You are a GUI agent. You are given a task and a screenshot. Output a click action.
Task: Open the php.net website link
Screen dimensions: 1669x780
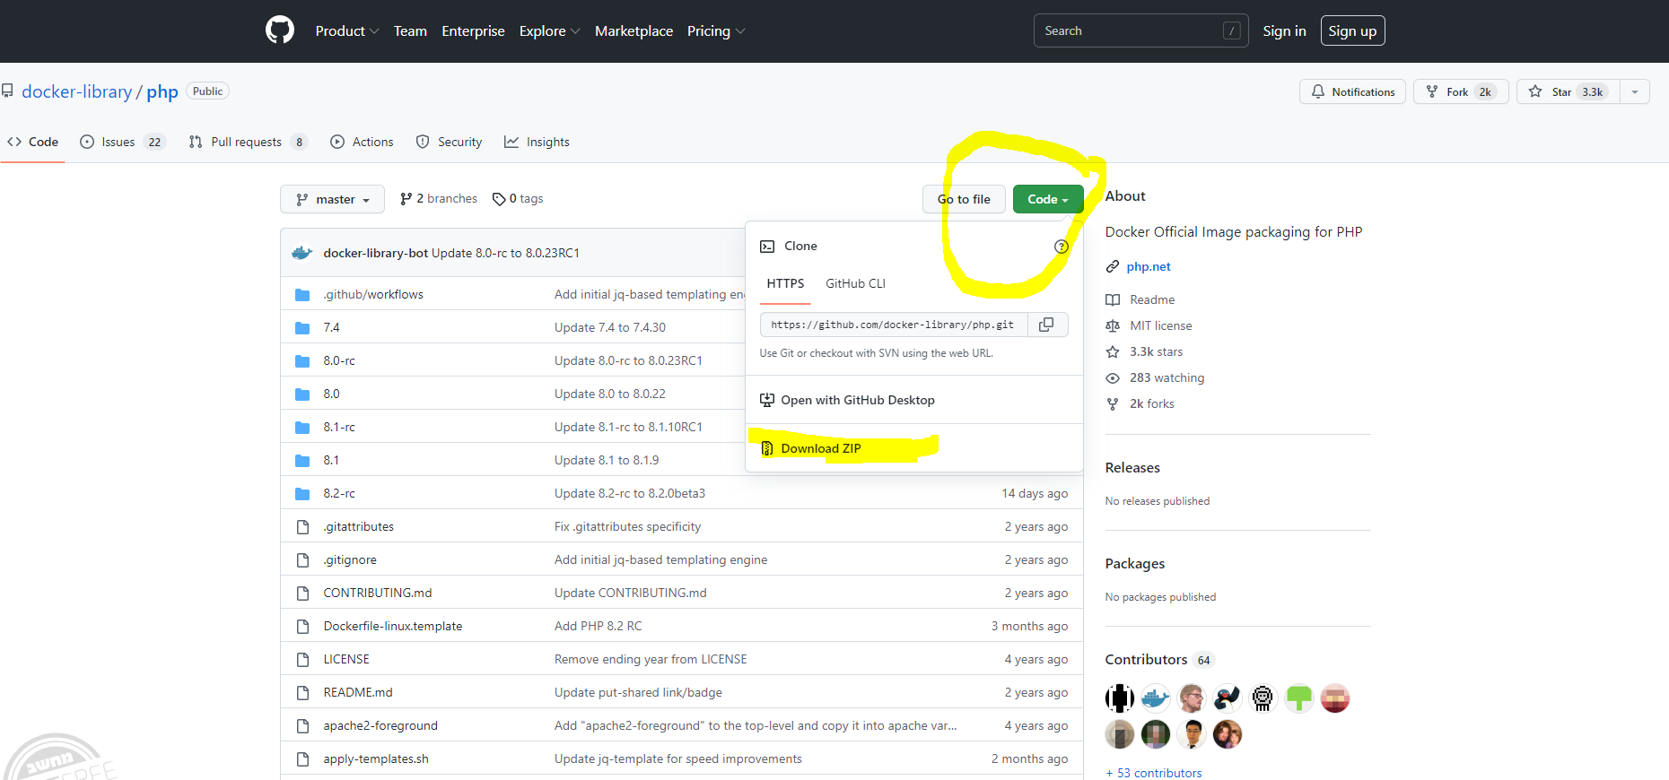1149,266
